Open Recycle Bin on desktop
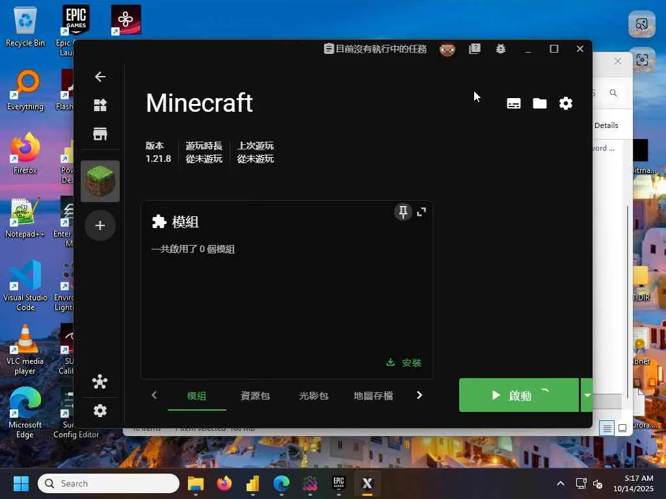This screenshot has height=499, width=666. click(x=25, y=27)
